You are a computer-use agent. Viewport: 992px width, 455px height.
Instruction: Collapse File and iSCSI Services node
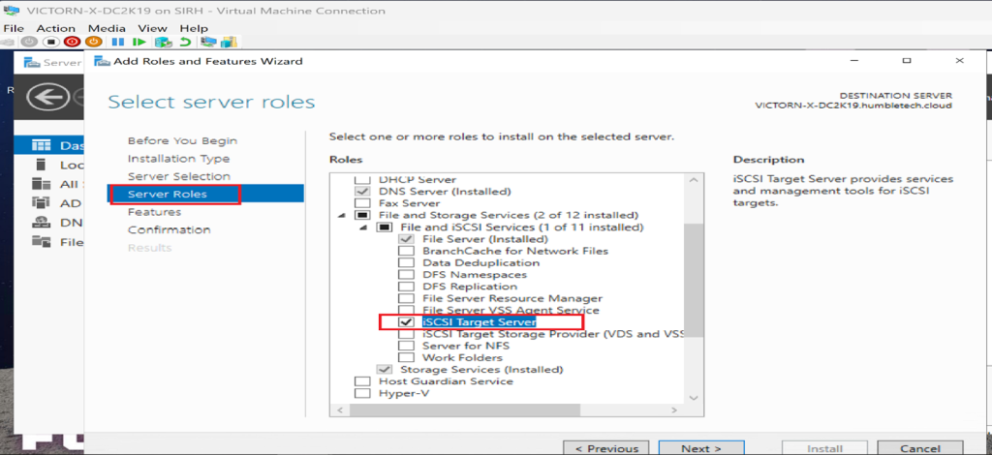click(x=363, y=227)
